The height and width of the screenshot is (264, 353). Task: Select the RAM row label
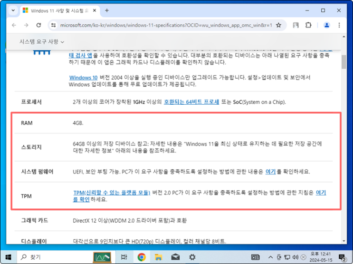pyautogui.click(x=27, y=123)
